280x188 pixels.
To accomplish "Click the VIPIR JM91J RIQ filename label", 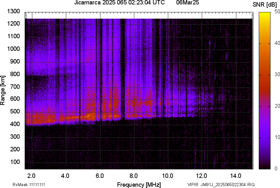I will pyautogui.click(x=221, y=185).
